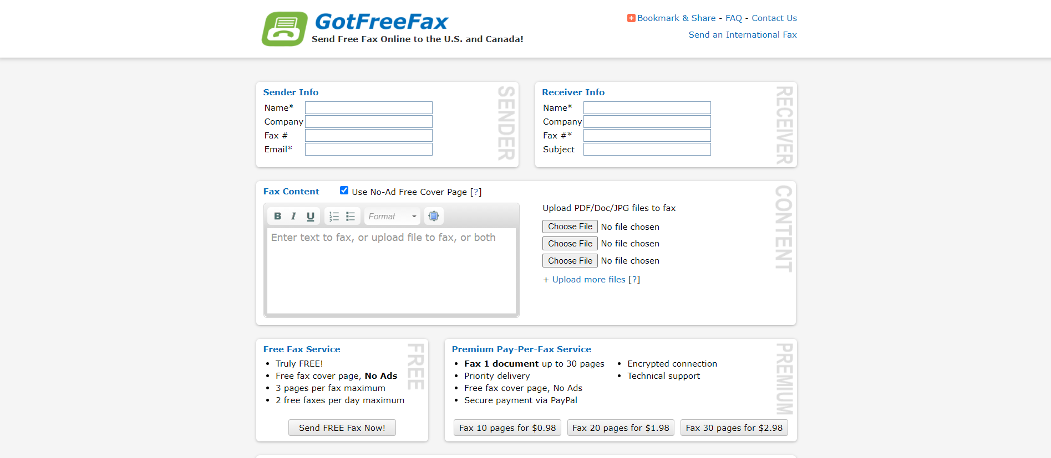Focus the Receiver Name field
The image size is (1051, 458).
click(x=647, y=108)
